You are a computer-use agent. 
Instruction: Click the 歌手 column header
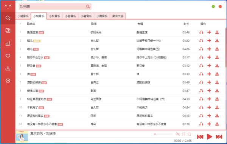pyautogui.click(x=94, y=24)
